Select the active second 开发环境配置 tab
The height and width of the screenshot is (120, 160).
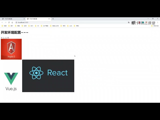[38, 19]
